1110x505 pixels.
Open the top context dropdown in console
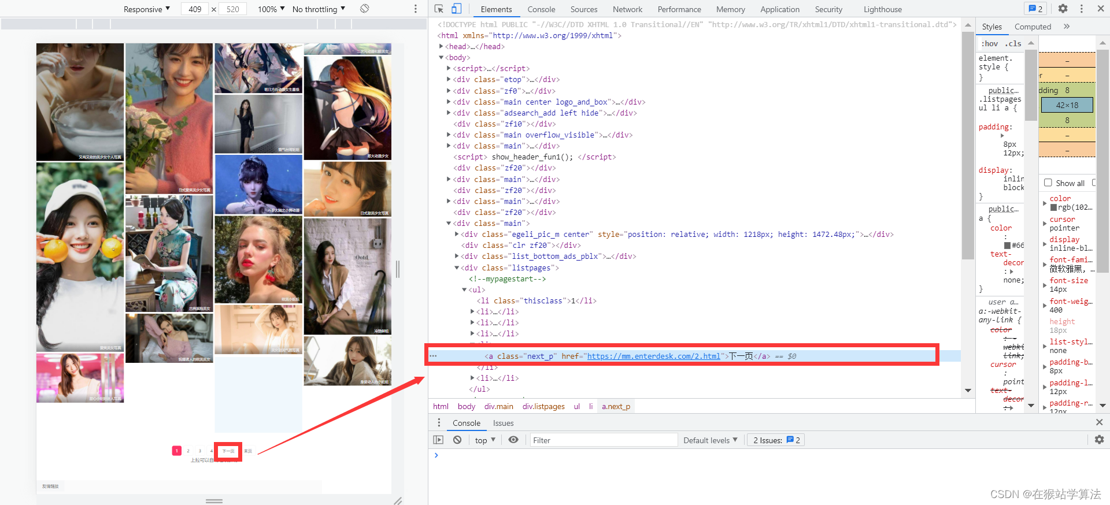(485, 440)
